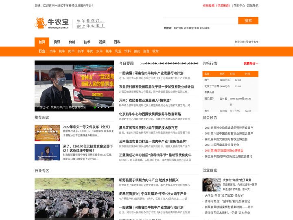This screenshot has height=220, width=293.
Task: Select the 设备 industry category
Action: point(146,51)
